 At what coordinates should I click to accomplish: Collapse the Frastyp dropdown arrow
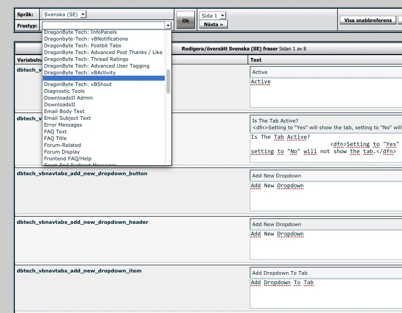point(168,25)
